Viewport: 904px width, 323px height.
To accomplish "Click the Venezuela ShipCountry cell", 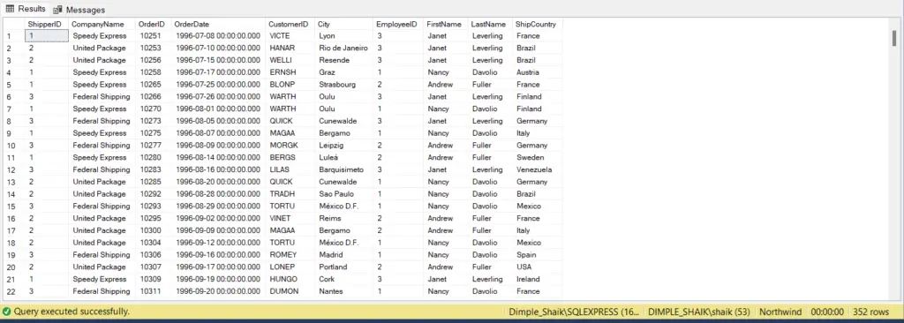I will pos(538,169).
